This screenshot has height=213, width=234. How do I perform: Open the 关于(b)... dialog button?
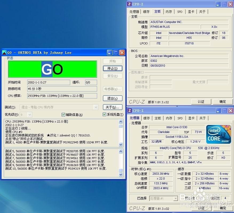click(x=113, y=107)
